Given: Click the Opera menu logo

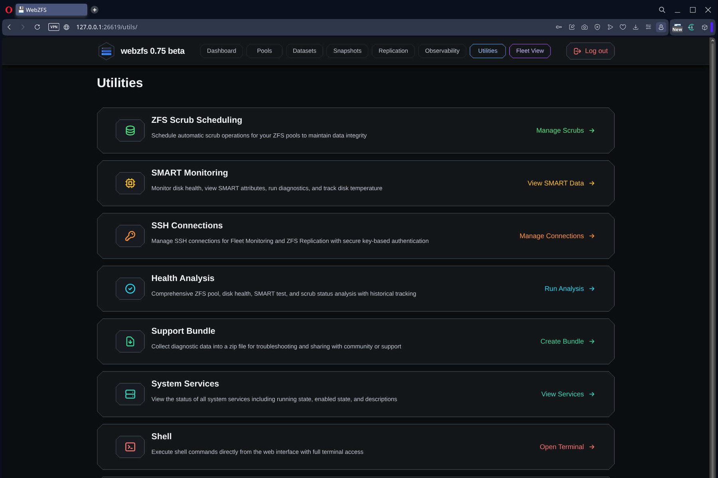Looking at the screenshot, I should click(x=9, y=10).
